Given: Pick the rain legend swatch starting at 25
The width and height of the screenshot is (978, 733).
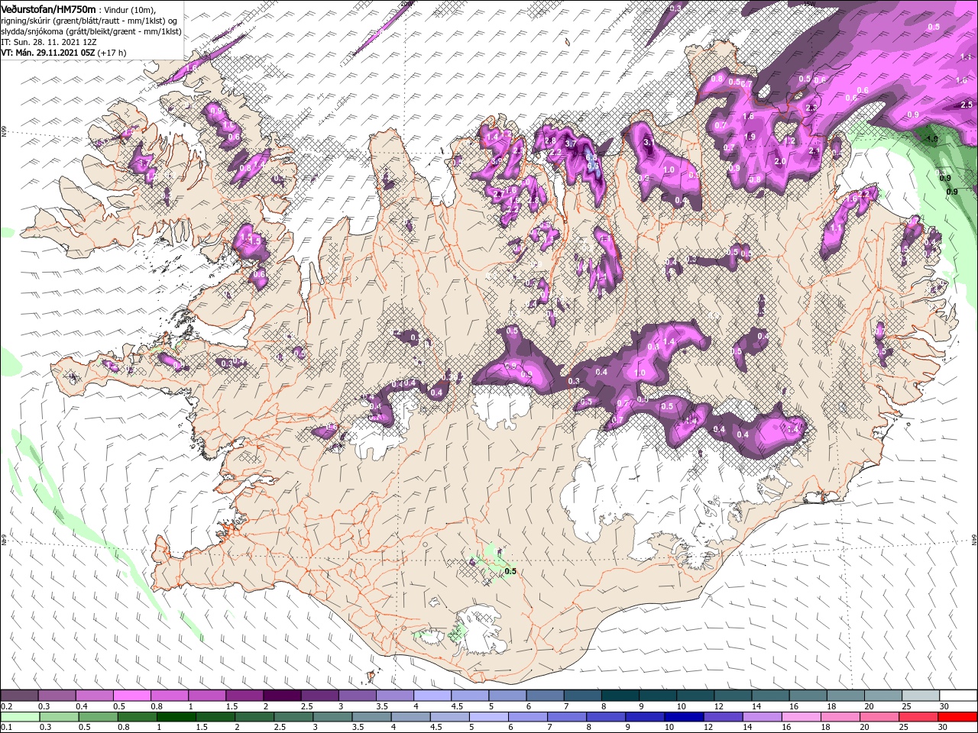Looking at the screenshot, I should 918,716.
